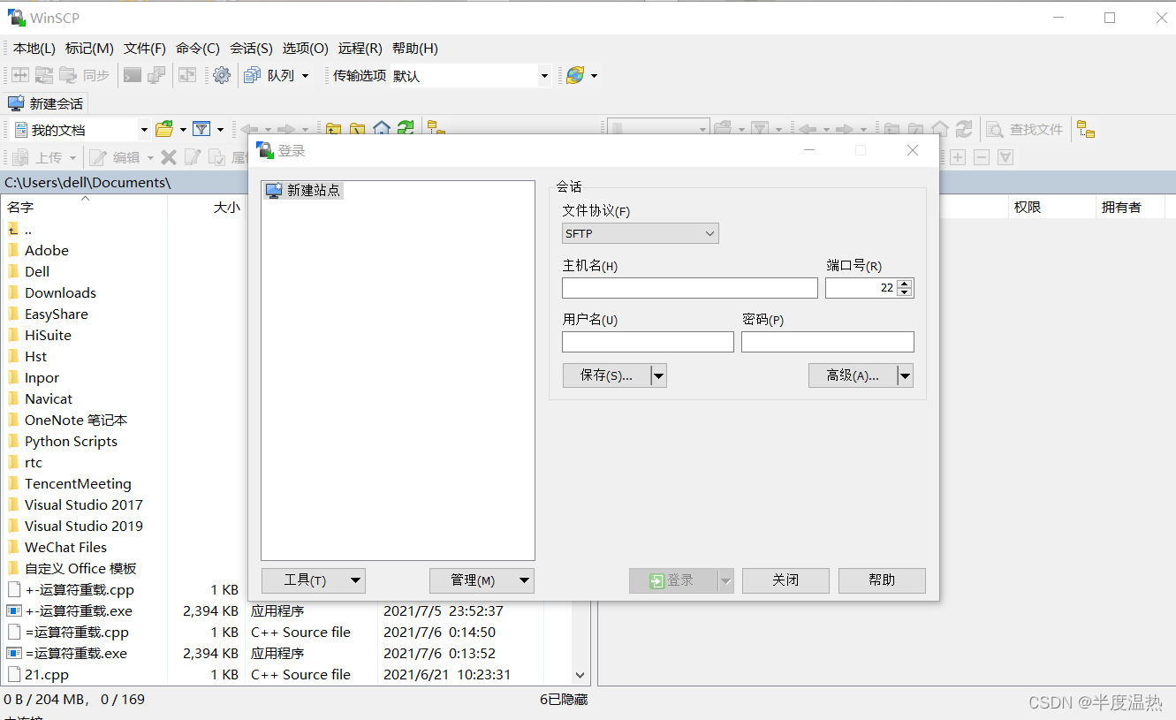Go to home directory using the home icon
Viewport: 1176px width, 720px height.
coord(381,128)
